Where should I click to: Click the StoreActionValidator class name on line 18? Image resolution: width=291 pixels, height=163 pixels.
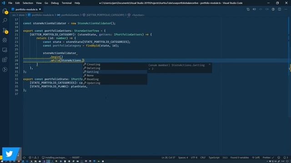point(94,23)
